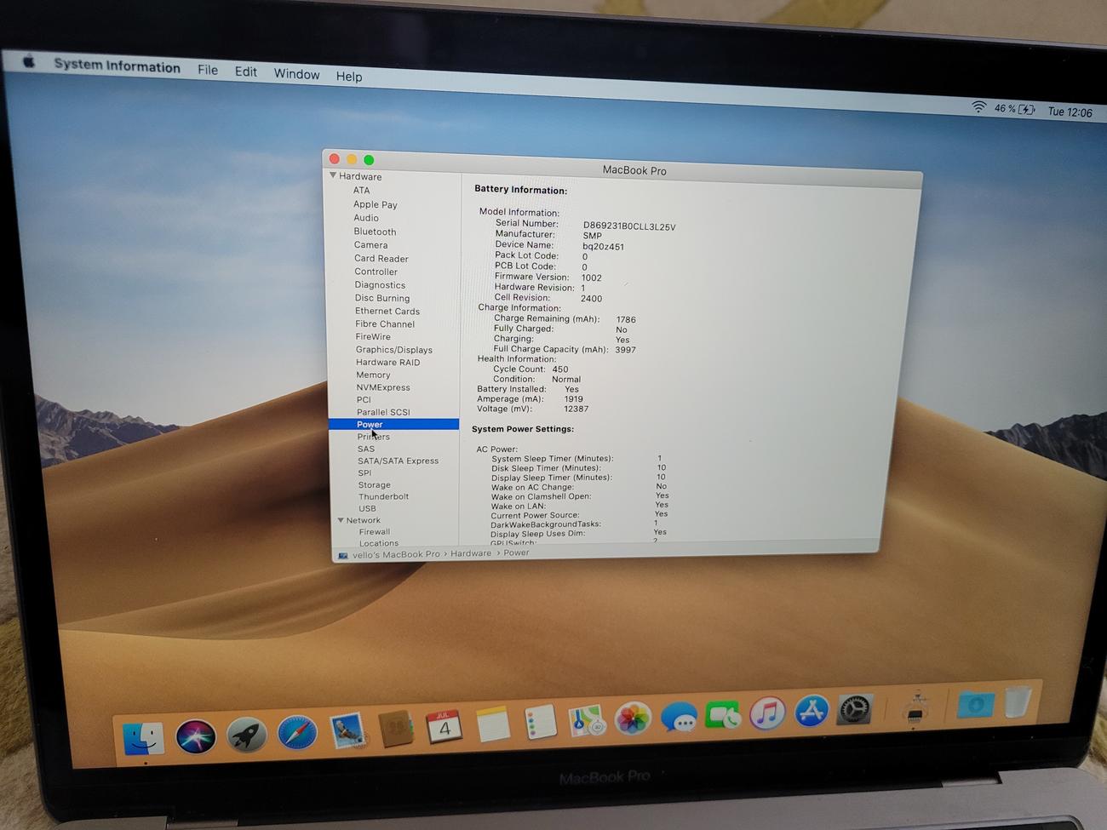Open Launchpad rocket icon
The width and height of the screenshot is (1107, 830).
[247, 733]
